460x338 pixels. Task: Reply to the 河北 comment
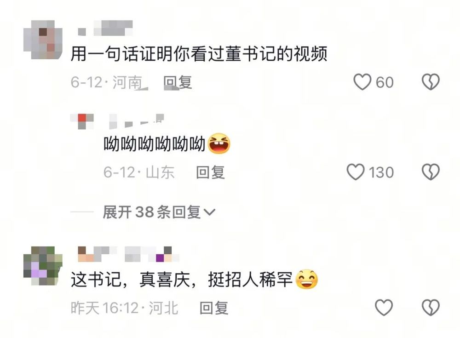pos(214,308)
